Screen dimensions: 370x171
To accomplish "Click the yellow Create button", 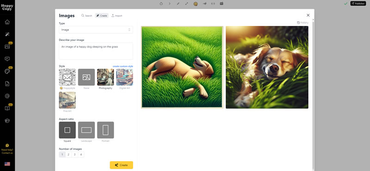I will pos(122,165).
